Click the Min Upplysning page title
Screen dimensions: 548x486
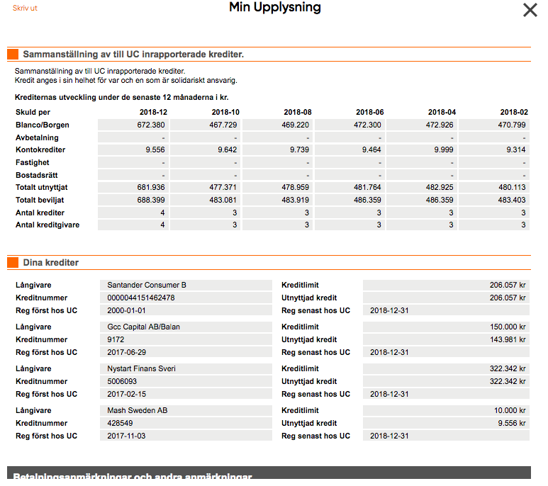tap(274, 8)
